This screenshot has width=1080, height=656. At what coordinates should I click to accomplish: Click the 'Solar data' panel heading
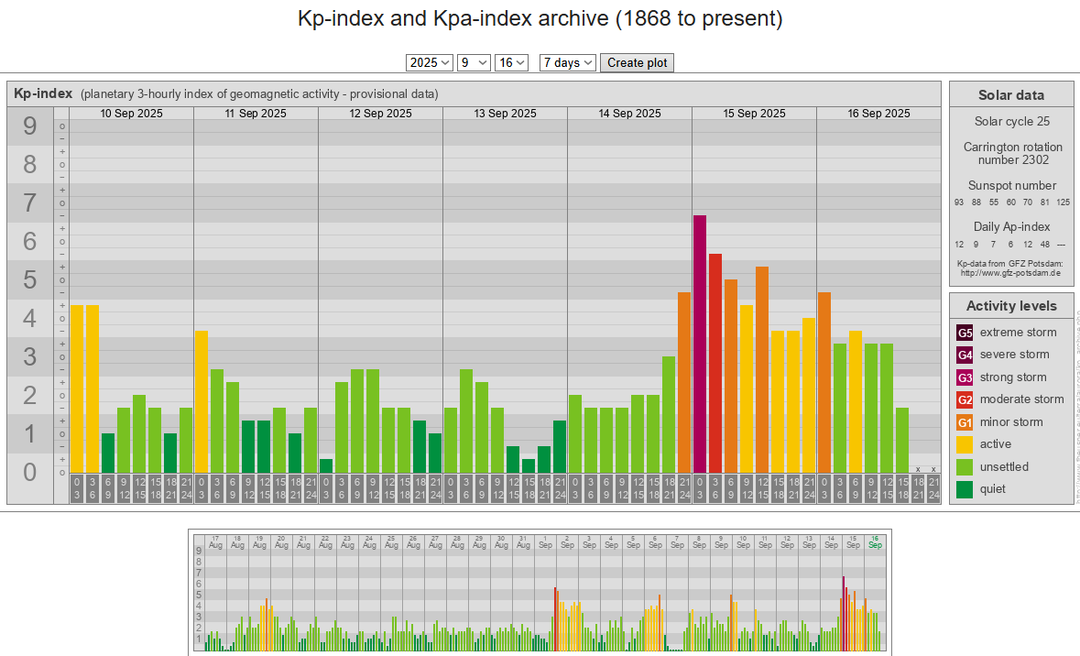tap(1011, 95)
